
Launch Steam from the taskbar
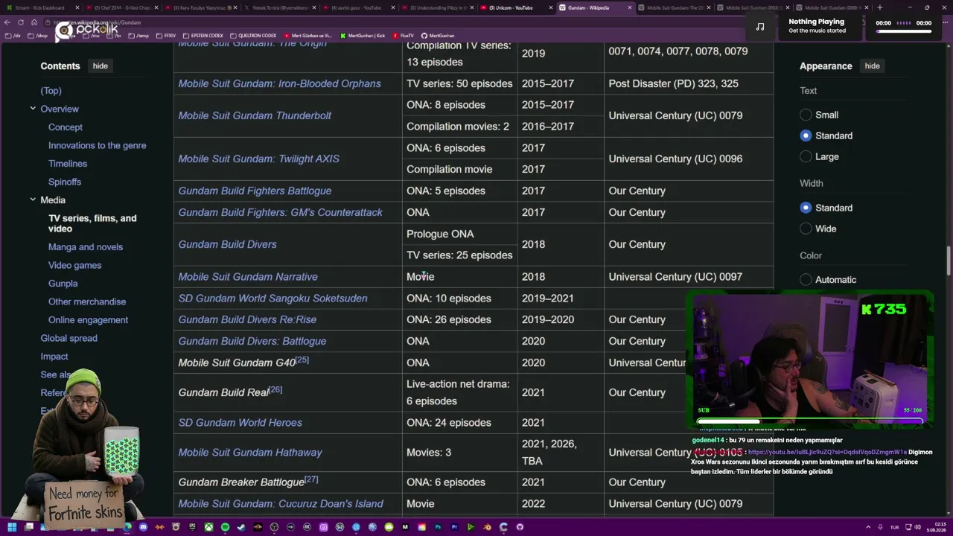(242, 527)
